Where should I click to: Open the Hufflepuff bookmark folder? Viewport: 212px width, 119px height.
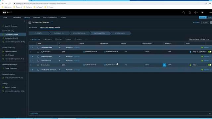point(38,7)
